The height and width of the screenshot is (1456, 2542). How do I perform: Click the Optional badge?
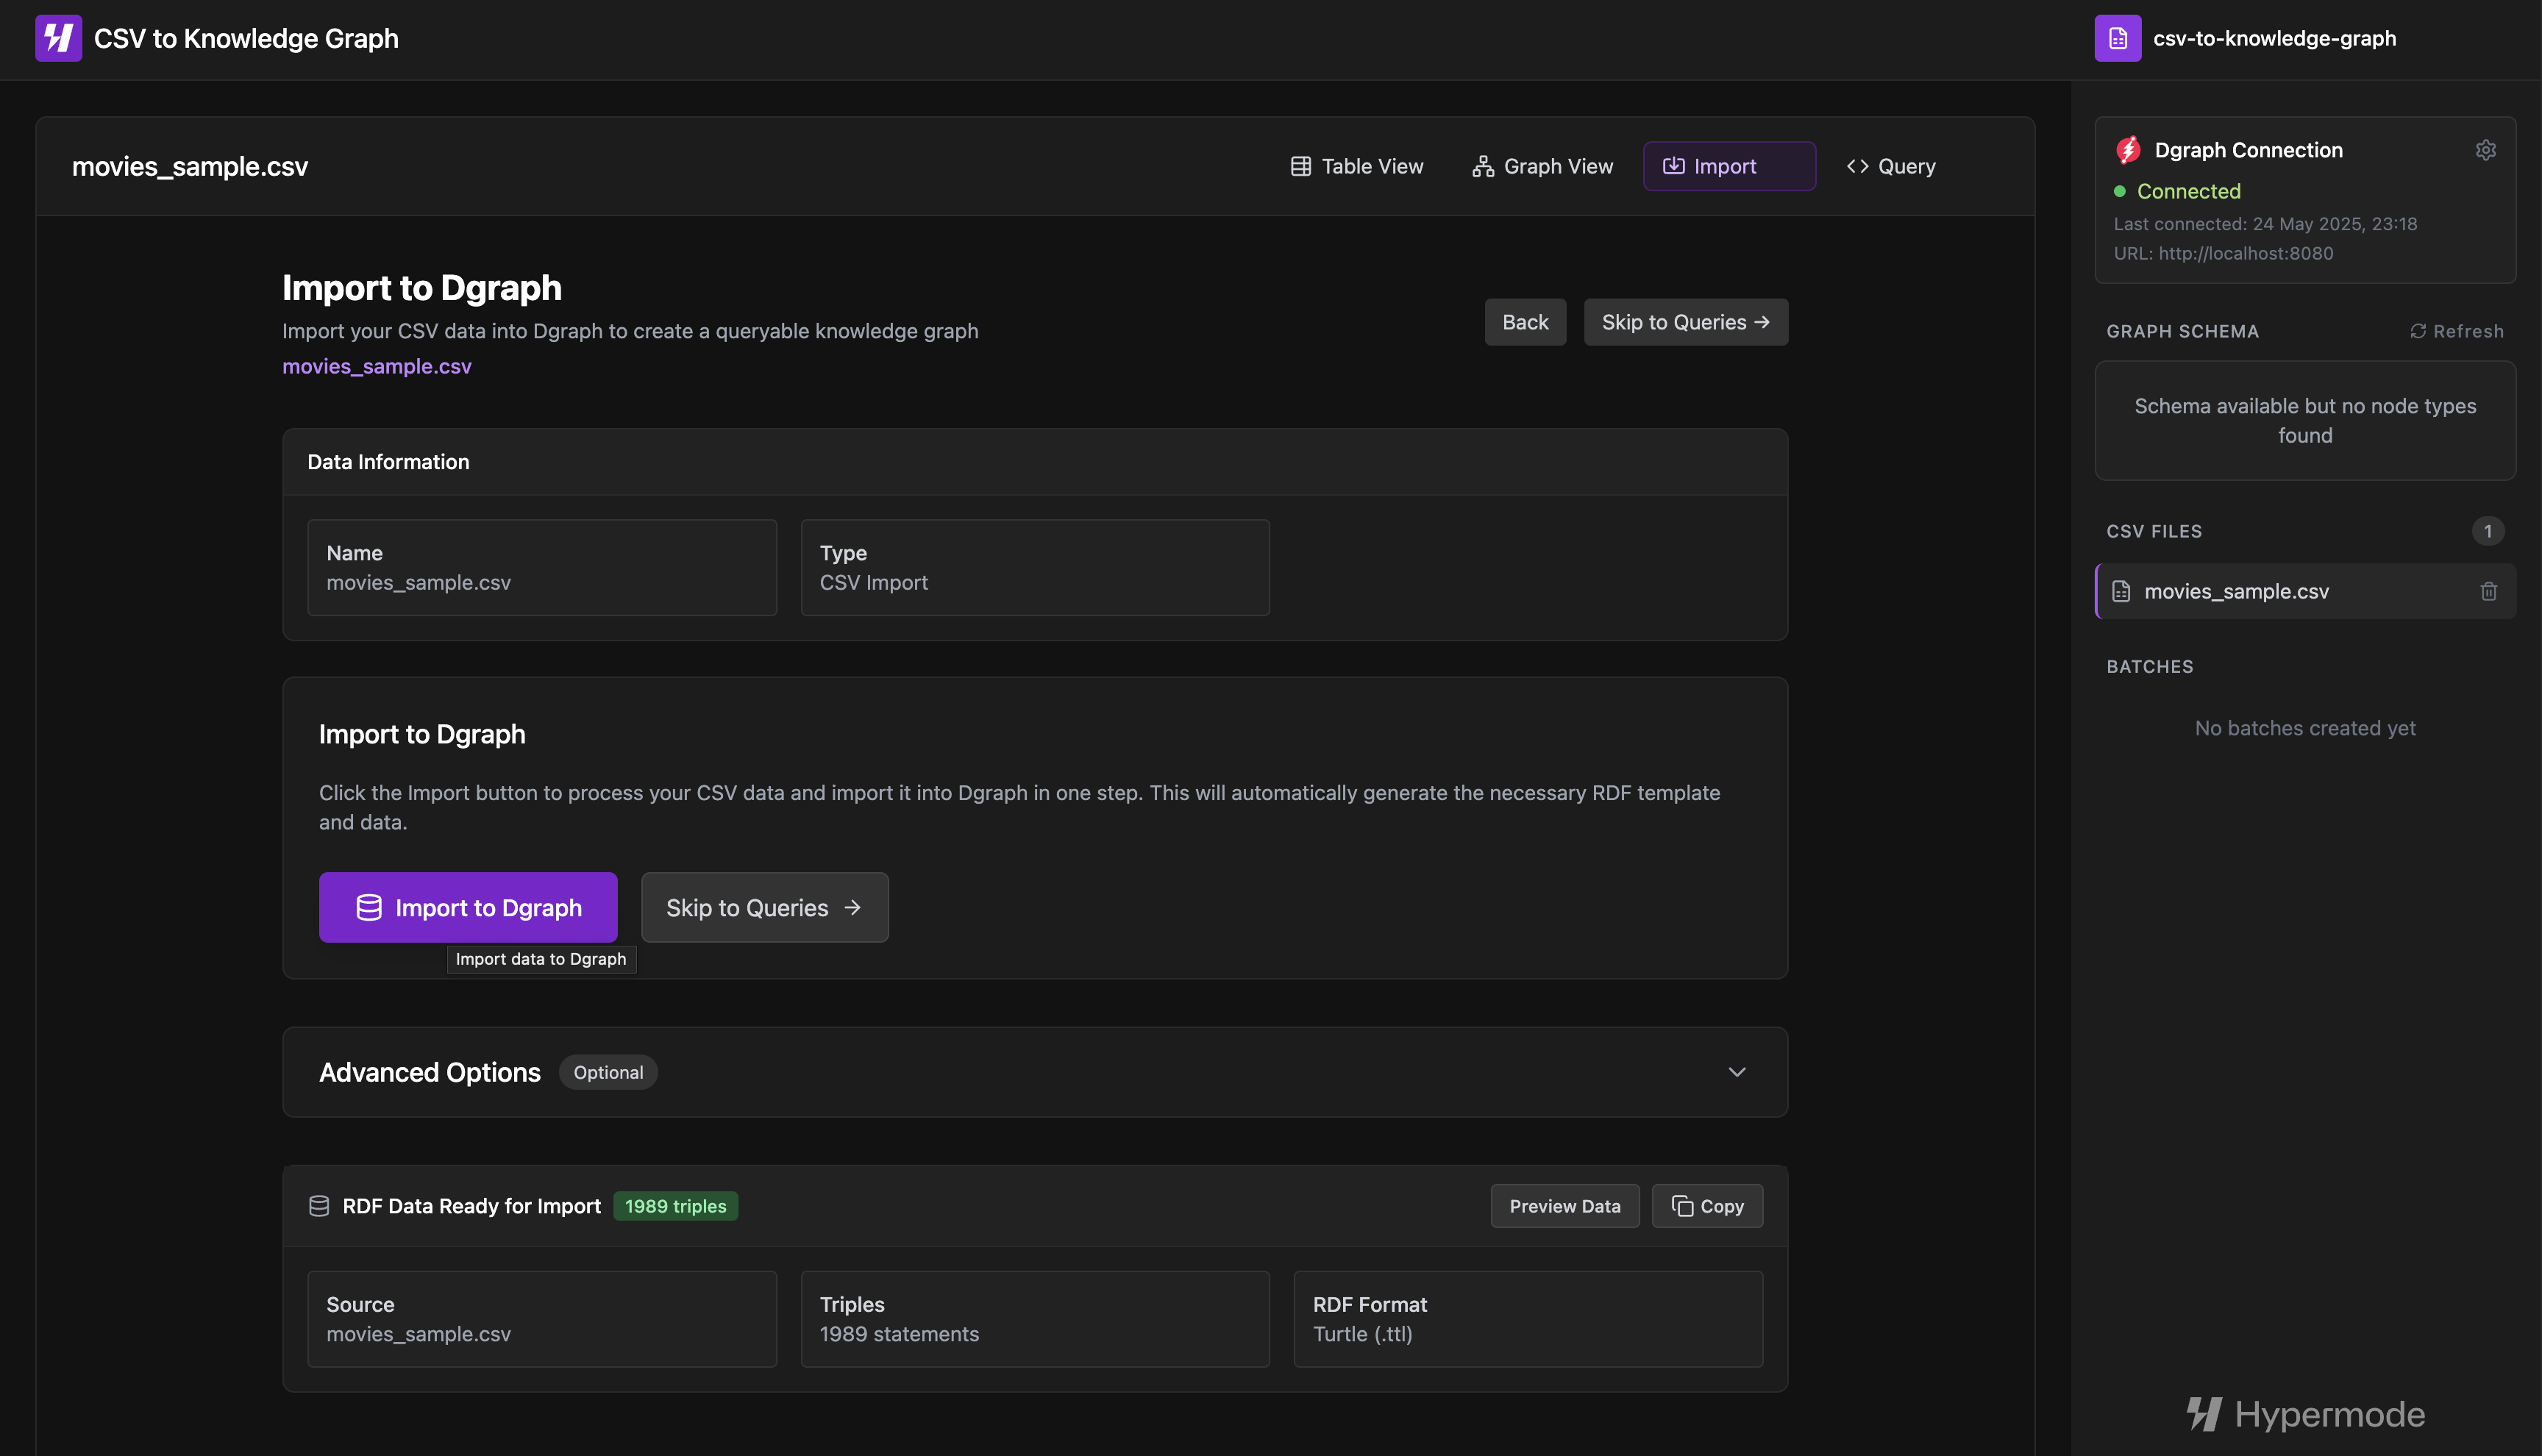608,1072
